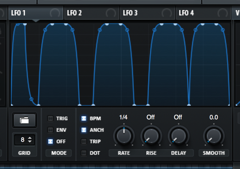Viewport: 240px width, 169px height.
Task: Open the LFO shape preset folder
Action: tap(25, 120)
